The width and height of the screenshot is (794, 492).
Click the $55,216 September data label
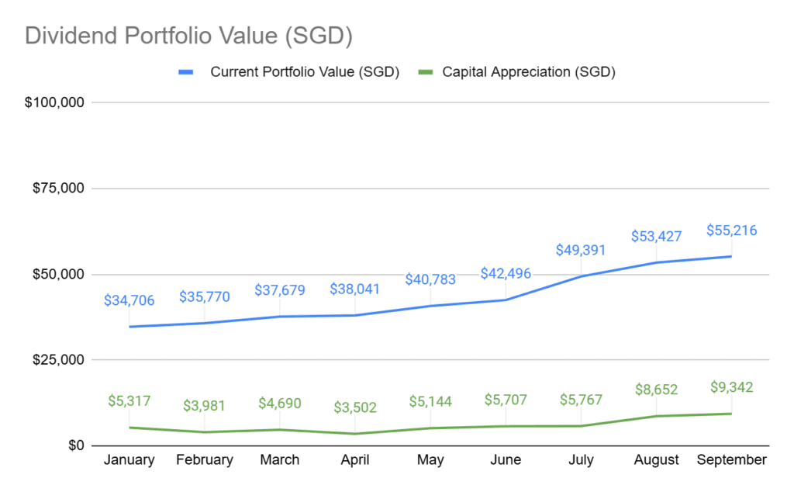[x=731, y=230]
